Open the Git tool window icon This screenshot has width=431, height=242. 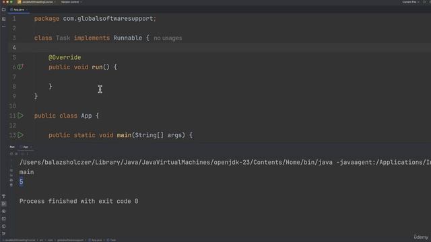[3, 233]
